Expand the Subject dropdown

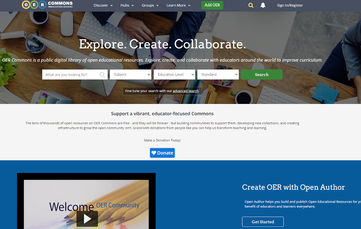tap(131, 75)
